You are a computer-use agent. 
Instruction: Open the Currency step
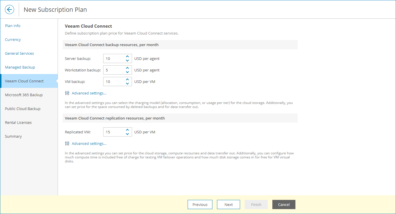click(x=13, y=39)
